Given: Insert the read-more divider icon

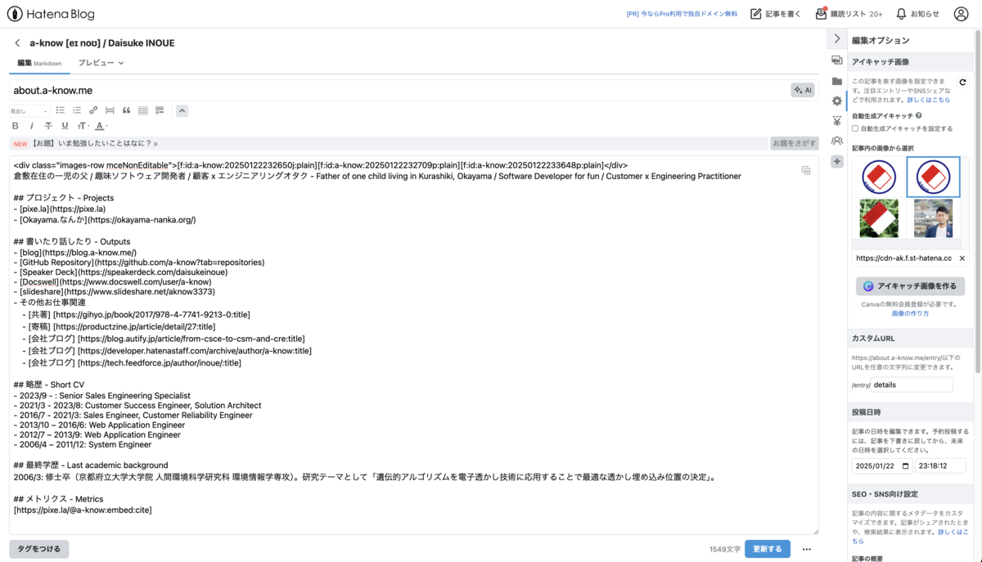Looking at the screenshot, I should pos(110,110).
